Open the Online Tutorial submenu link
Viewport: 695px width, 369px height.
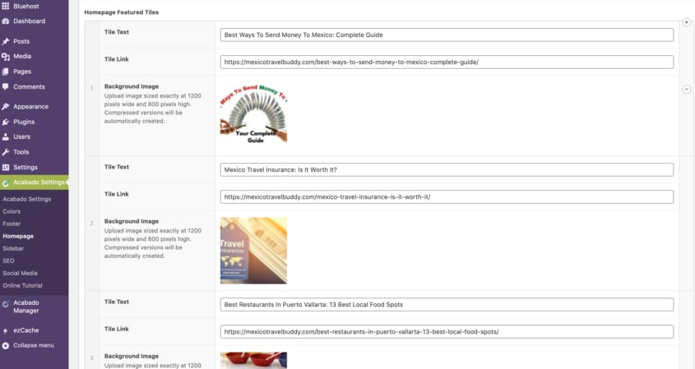(x=22, y=286)
